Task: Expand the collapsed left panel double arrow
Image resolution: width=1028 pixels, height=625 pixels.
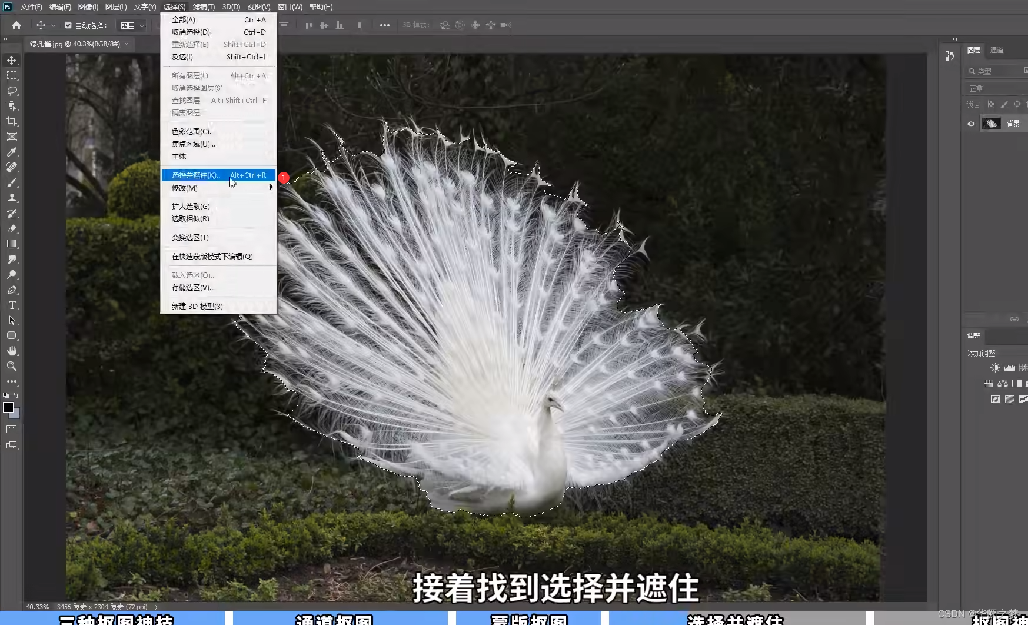Action: coord(5,39)
